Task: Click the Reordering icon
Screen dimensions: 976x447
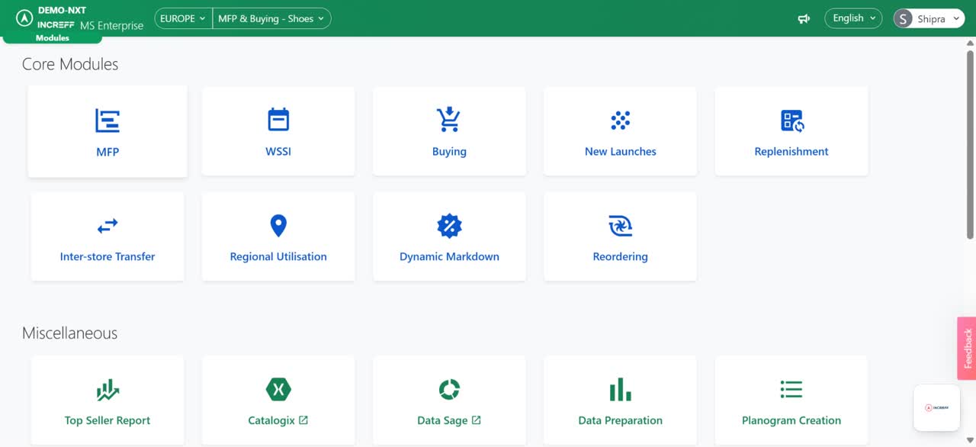Action: (x=621, y=226)
